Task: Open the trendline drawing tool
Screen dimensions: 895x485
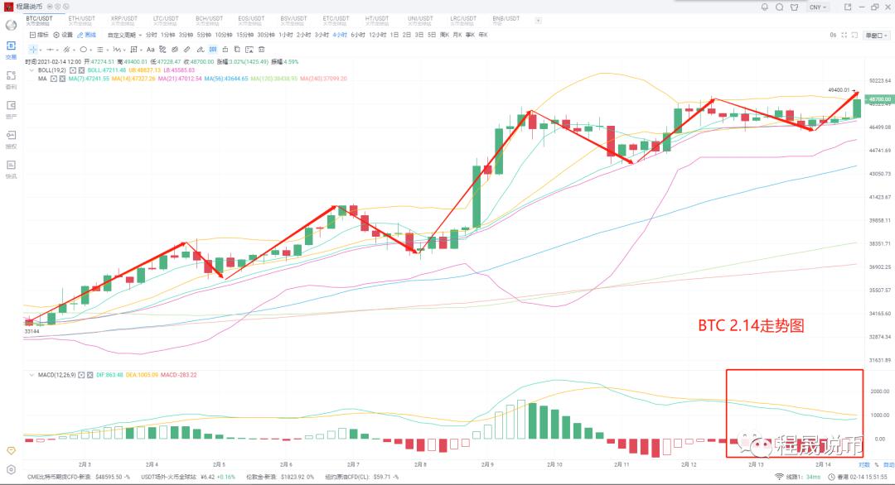Action: point(66,50)
